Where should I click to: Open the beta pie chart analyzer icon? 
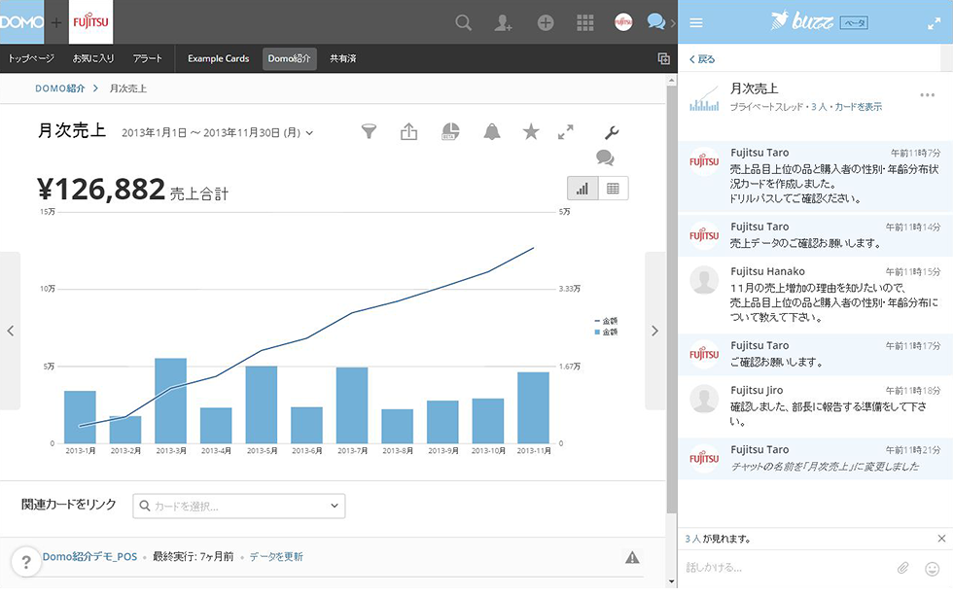449,131
